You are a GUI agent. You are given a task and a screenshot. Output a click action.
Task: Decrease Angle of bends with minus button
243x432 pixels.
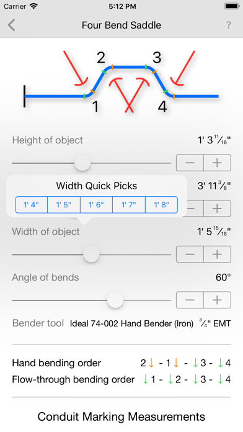[x=190, y=300]
